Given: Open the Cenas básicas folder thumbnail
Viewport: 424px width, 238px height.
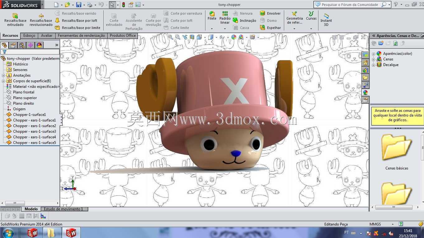Looking at the screenshot, I should (x=397, y=148).
